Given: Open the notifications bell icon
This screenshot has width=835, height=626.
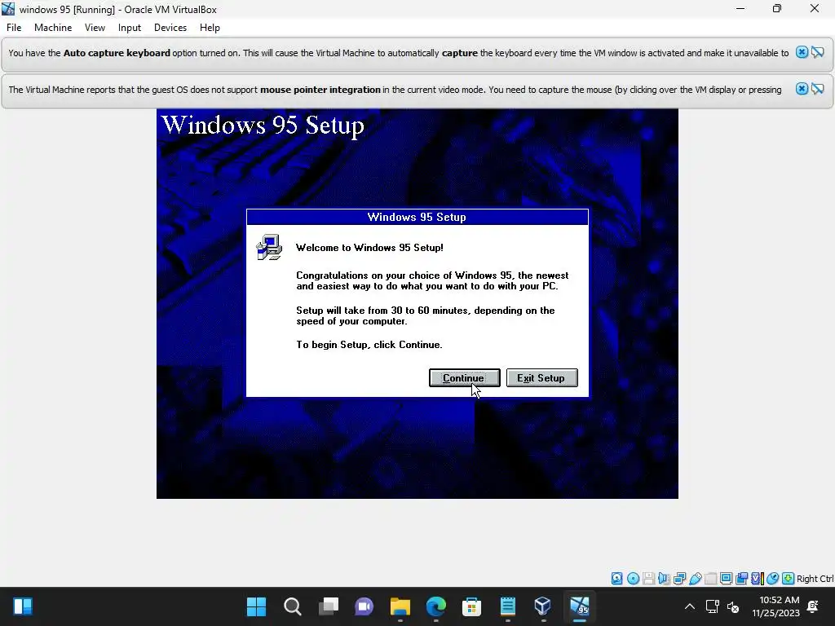Looking at the screenshot, I should click(x=813, y=606).
